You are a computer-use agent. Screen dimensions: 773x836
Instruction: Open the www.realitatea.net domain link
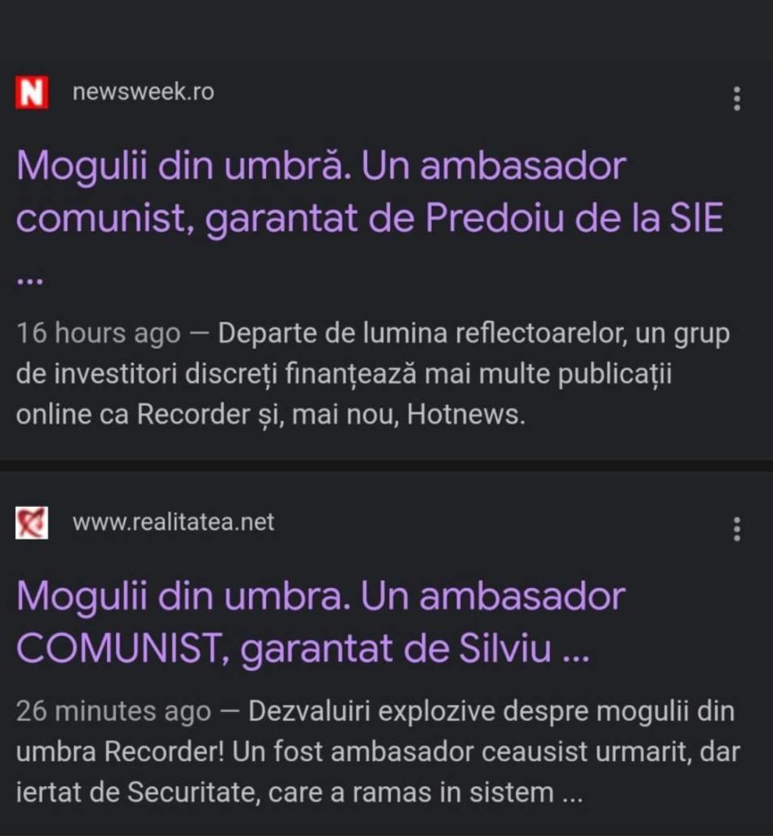pos(173,522)
